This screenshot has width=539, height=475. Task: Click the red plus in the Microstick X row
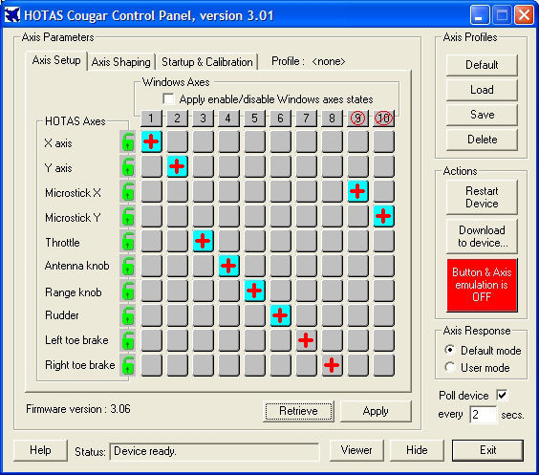[357, 191]
